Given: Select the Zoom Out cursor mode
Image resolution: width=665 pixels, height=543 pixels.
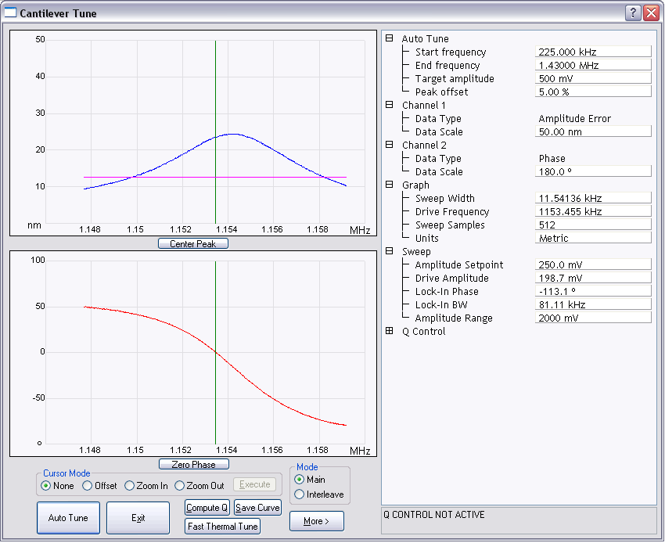Looking at the screenshot, I should click(x=179, y=486).
